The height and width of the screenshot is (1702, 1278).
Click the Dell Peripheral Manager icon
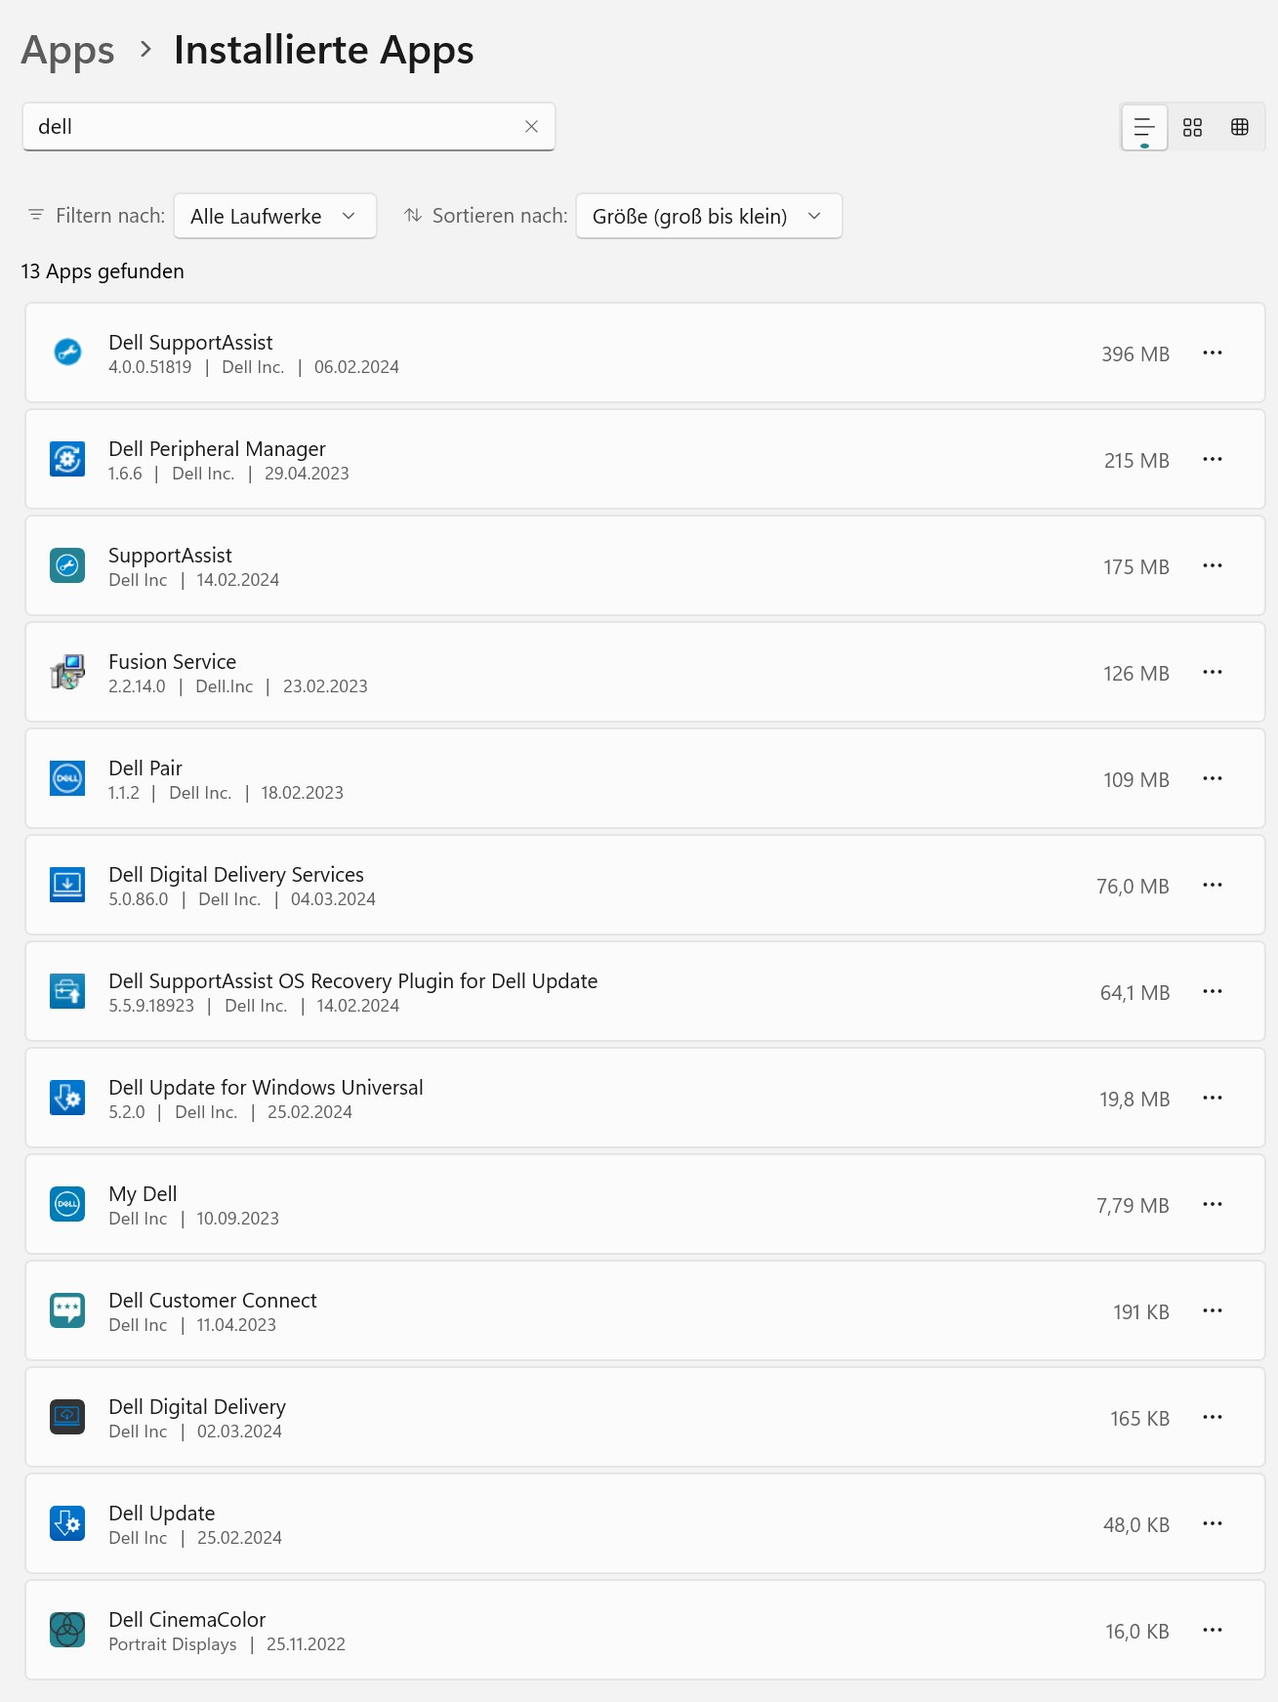[x=67, y=459]
